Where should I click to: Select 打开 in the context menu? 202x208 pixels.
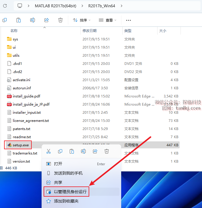pos(81,164)
